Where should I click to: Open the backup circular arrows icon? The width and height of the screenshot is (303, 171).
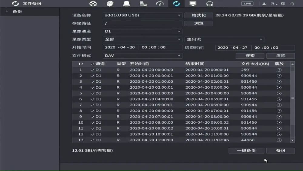(x=176, y=4)
